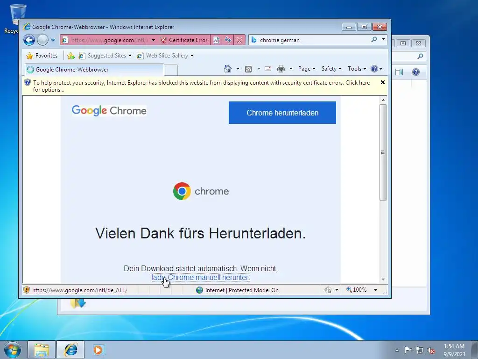This screenshot has height=359, width=478.
Task: Open the Certificate Error security report
Action: click(184, 40)
